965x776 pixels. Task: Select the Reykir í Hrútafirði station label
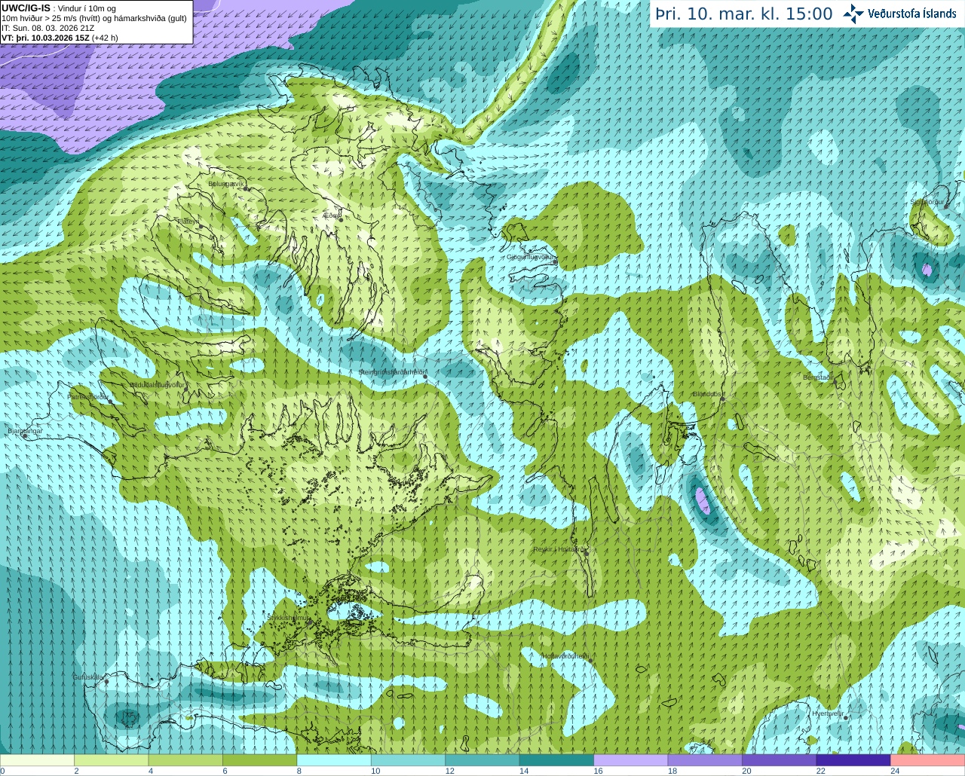[x=559, y=549]
